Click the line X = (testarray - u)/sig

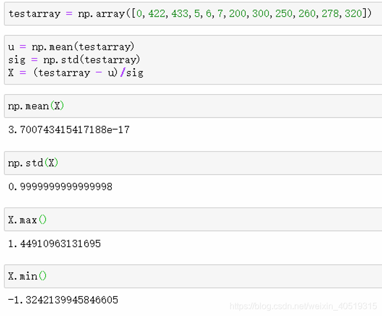click(76, 73)
